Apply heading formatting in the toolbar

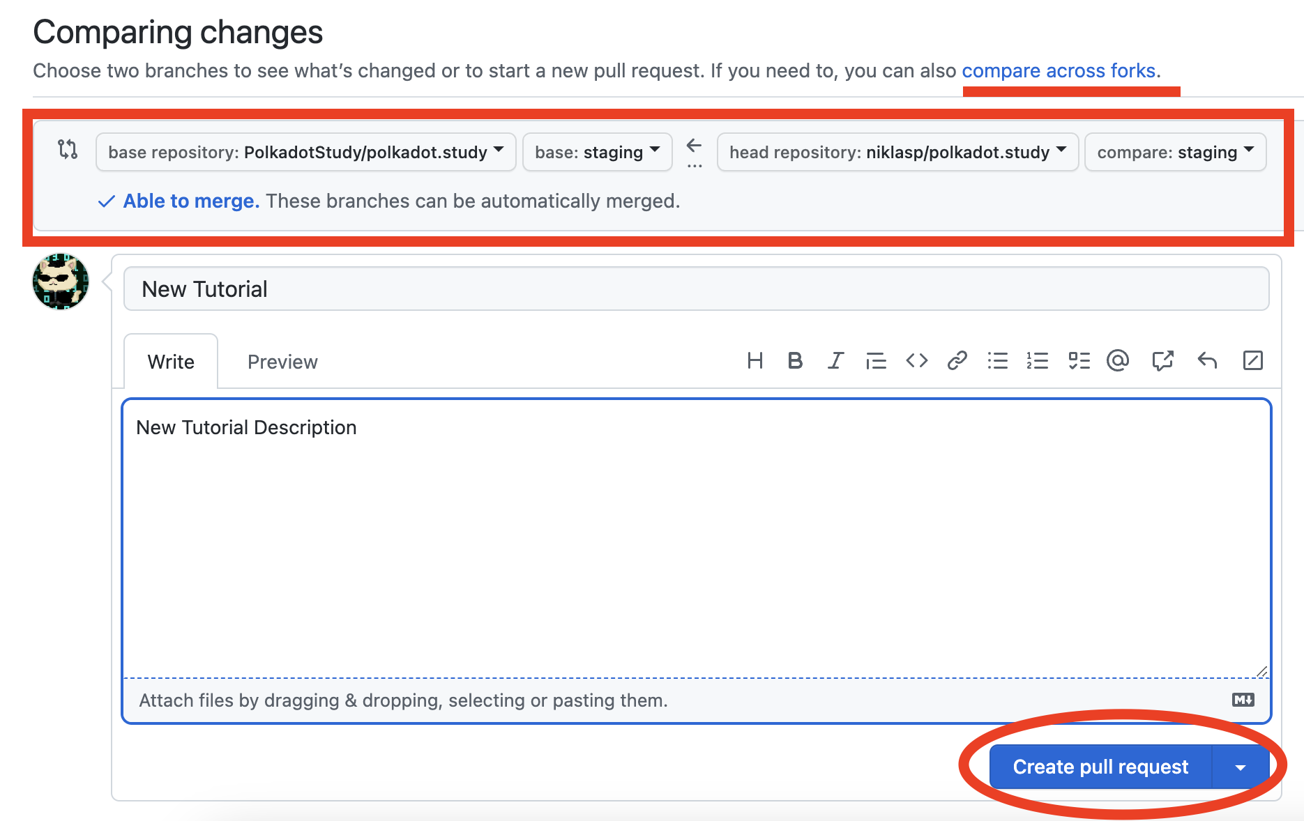pos(755,361)
